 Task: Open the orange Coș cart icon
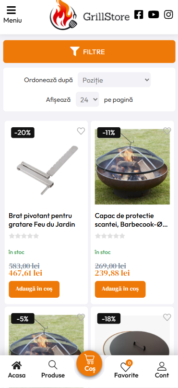pyautogui.click(x=89, y=364)
